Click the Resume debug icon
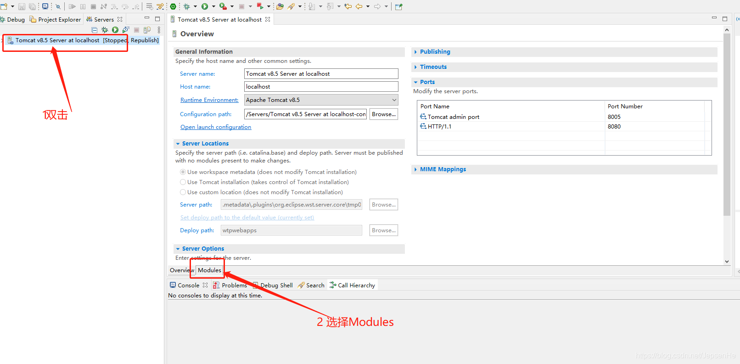 [x=72, y=6]
